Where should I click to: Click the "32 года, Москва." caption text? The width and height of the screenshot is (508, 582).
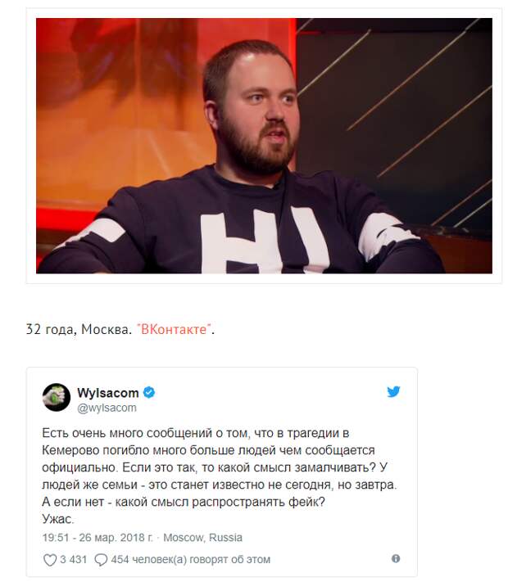[79, 329]
